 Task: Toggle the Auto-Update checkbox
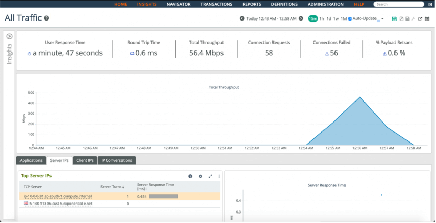tap(350, 19)
